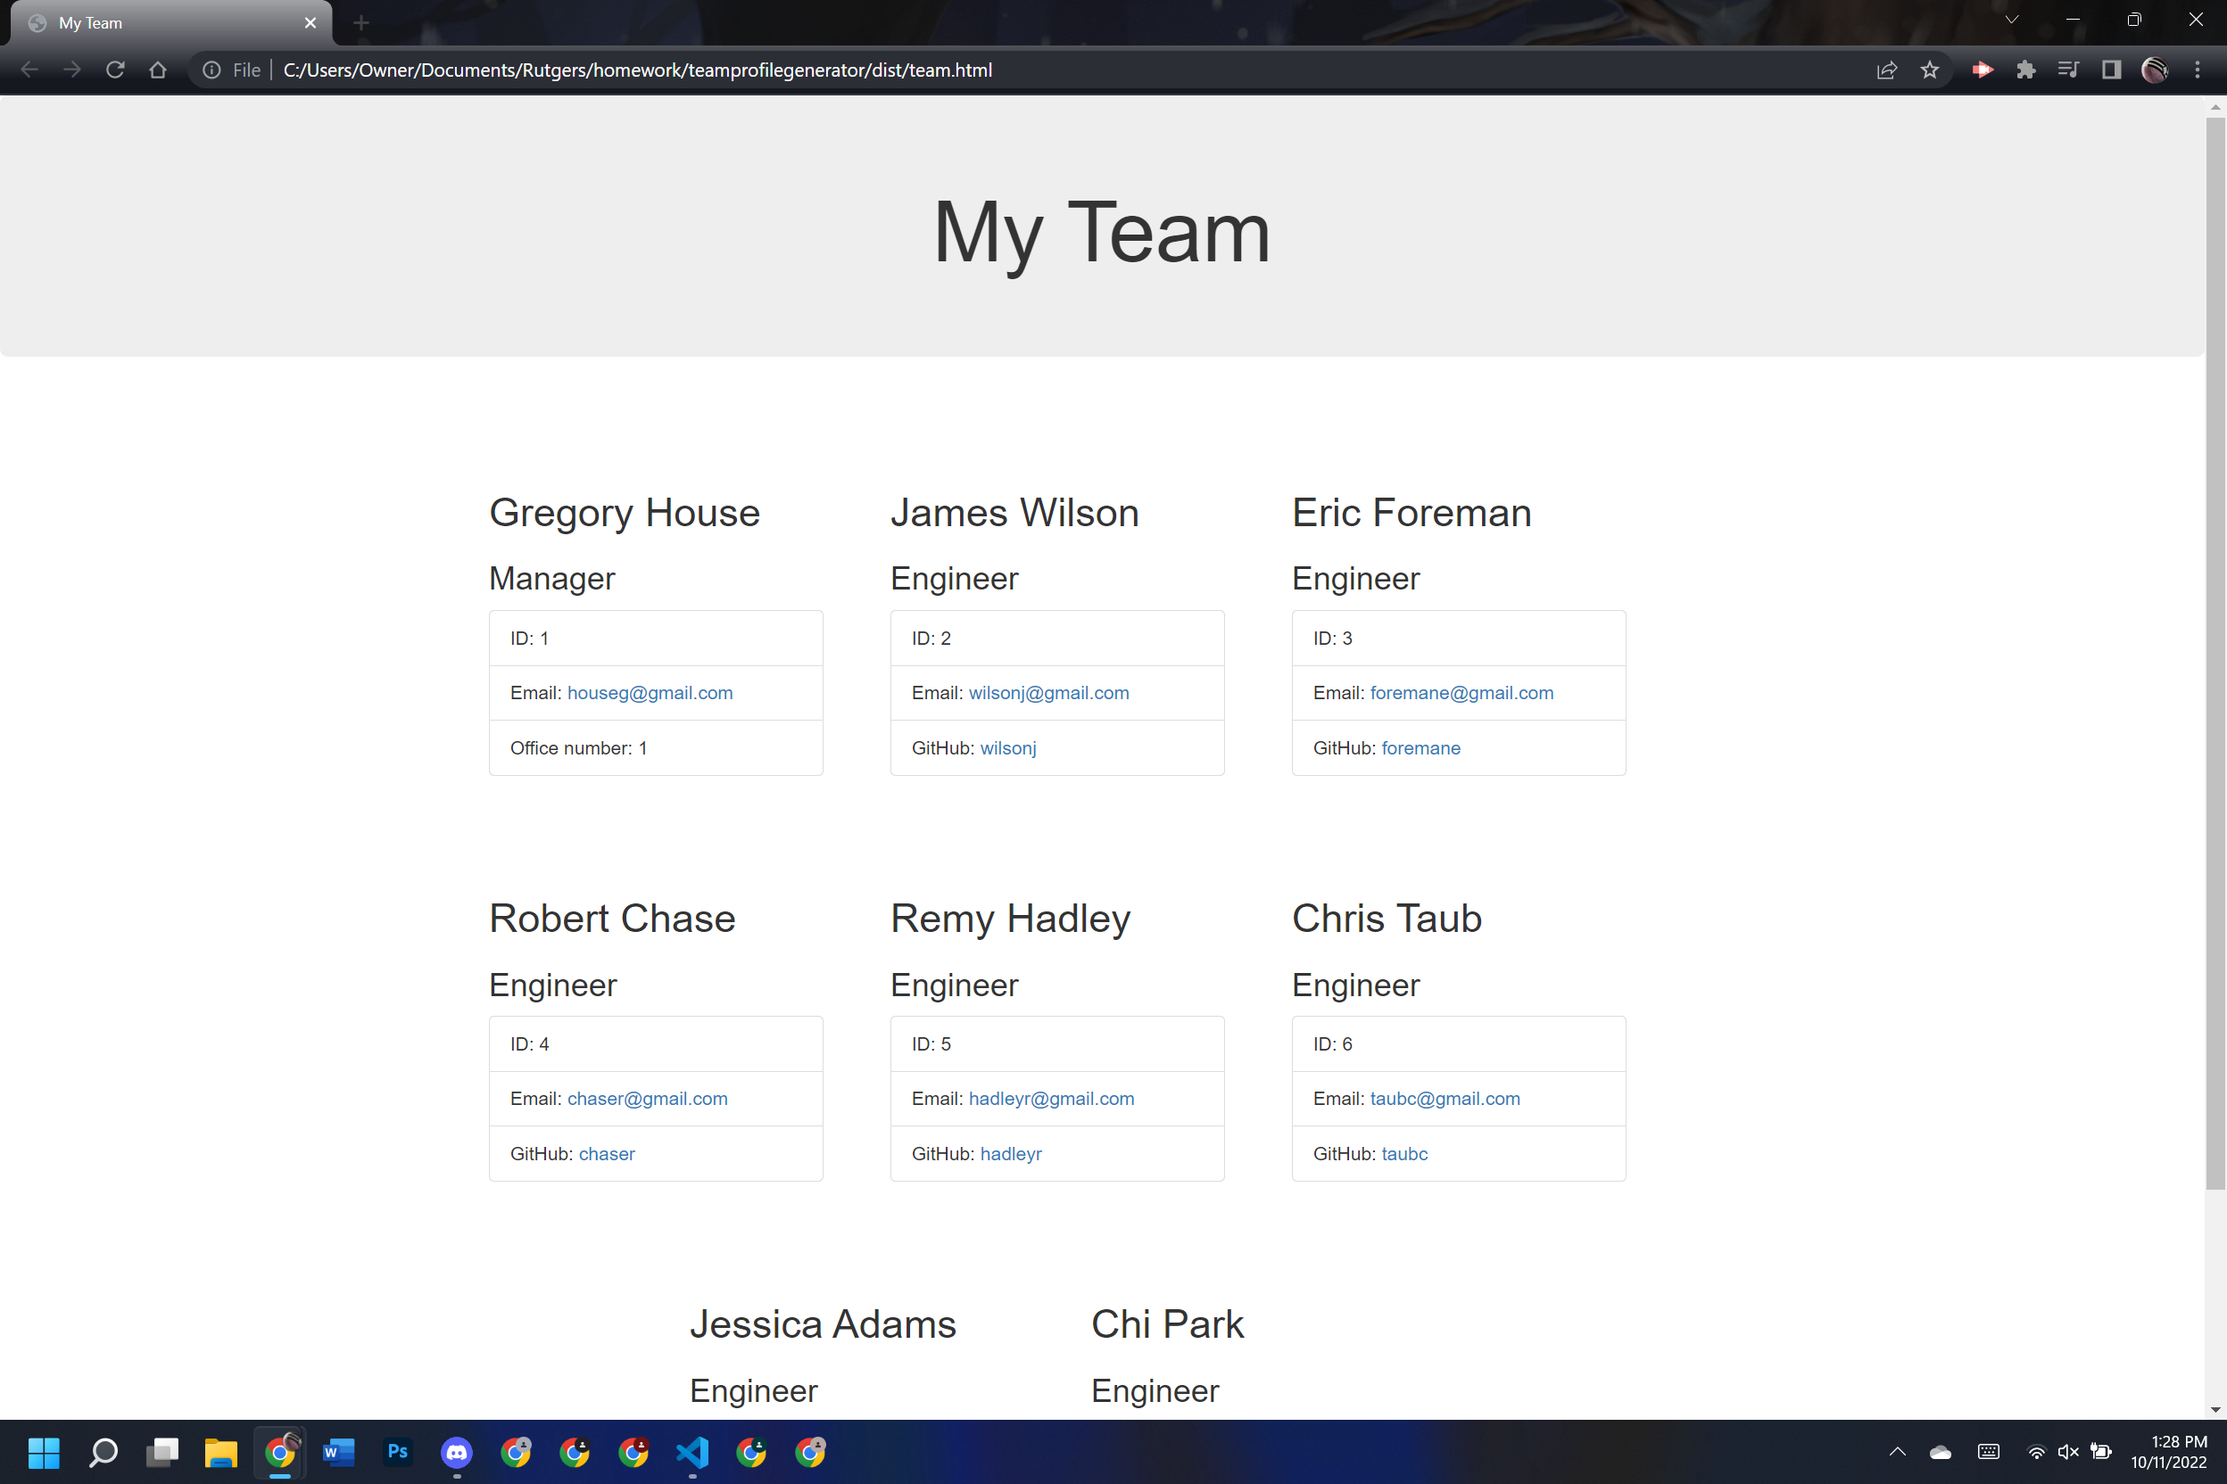
Task: Click the Chrome profile avatar
Action: [2155, 69]
